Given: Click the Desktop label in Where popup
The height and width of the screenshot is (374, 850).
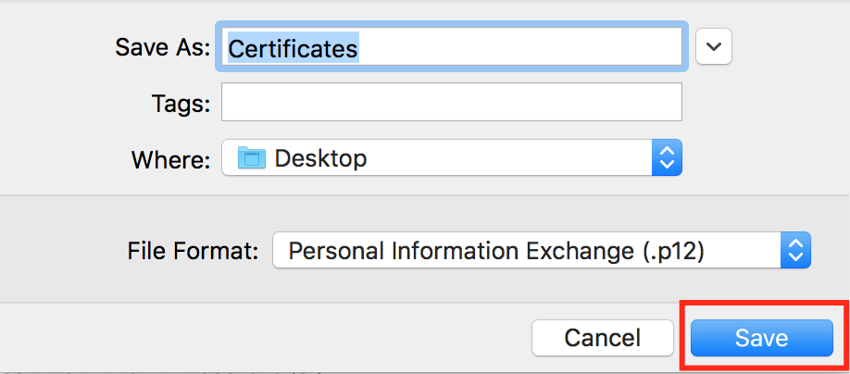Looking at the screenshot, I should point(320,158).
